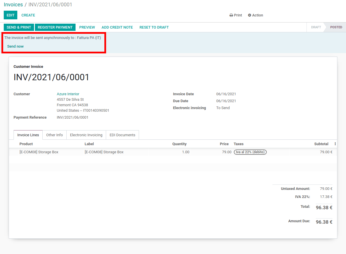Switch to the Other Info tab
This screenshot has width=346, height=254.
(54, 135)
